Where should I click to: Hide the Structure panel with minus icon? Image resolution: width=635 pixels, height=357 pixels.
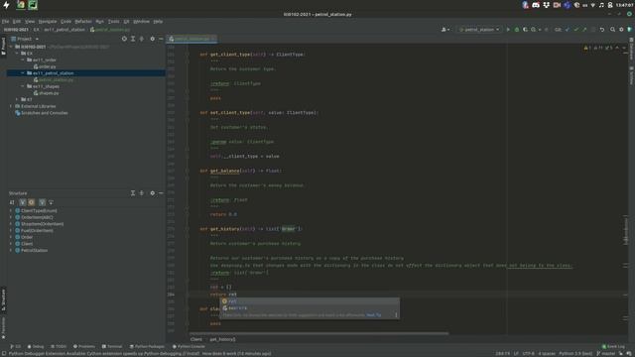click(161, 193)
